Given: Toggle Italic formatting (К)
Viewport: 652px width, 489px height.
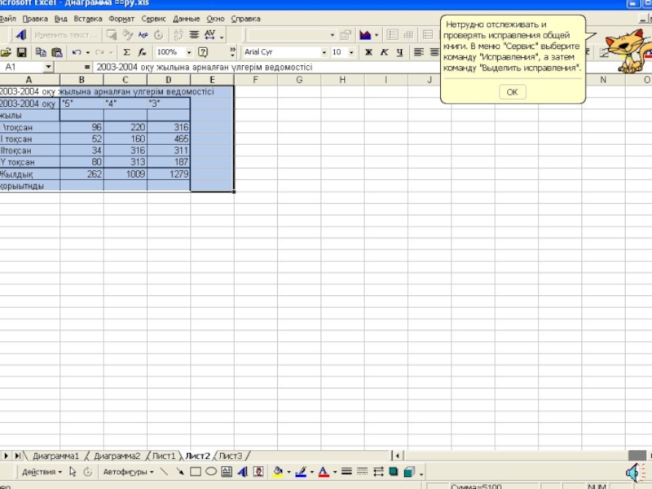Looking at the screenshot, I should 384,52.
